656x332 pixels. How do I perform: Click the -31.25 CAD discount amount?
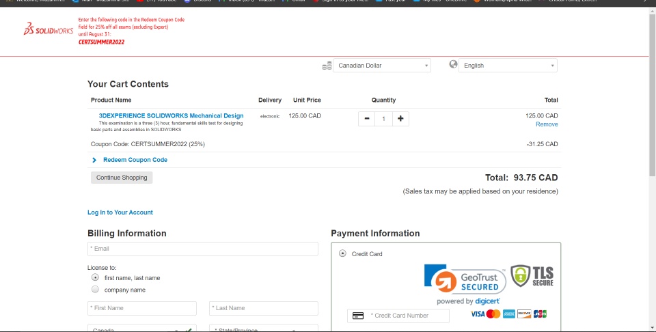click(542, 144)
